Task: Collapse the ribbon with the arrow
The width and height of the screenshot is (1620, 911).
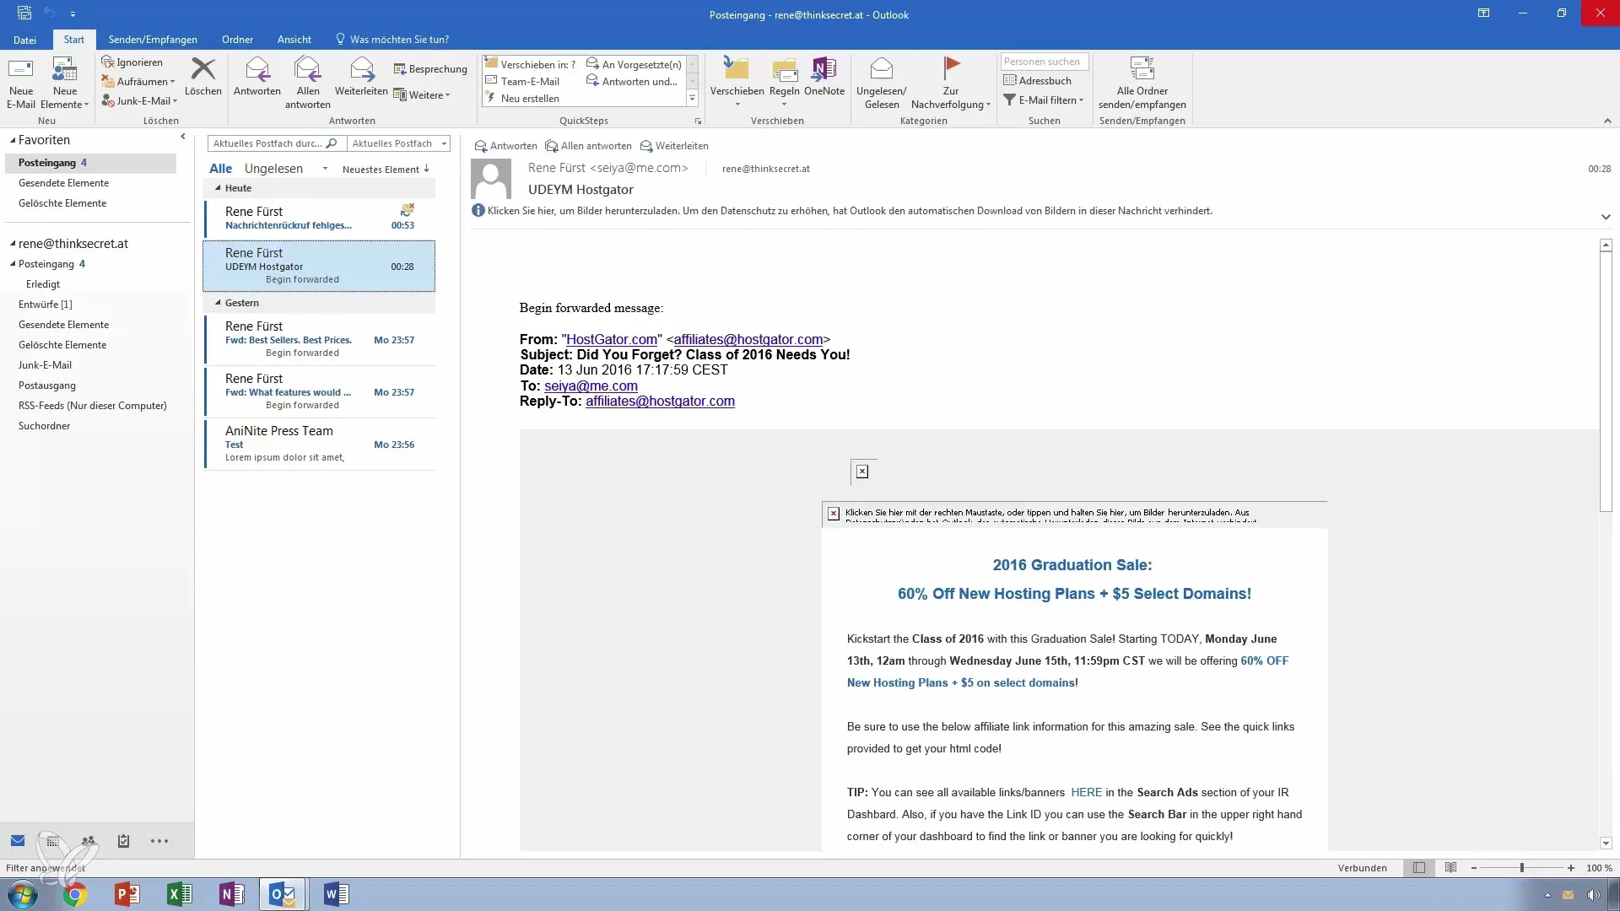Action: [1606, 121]
